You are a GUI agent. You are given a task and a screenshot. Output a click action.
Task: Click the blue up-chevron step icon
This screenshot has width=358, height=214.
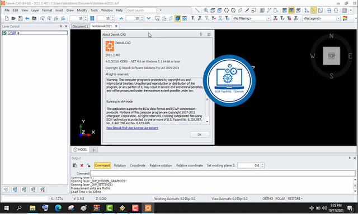(x=121, y=18)
